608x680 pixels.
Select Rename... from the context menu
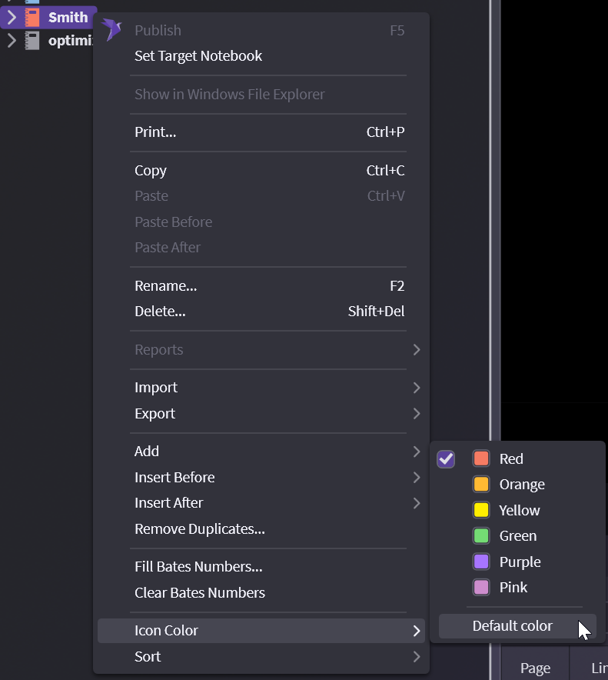166,286
